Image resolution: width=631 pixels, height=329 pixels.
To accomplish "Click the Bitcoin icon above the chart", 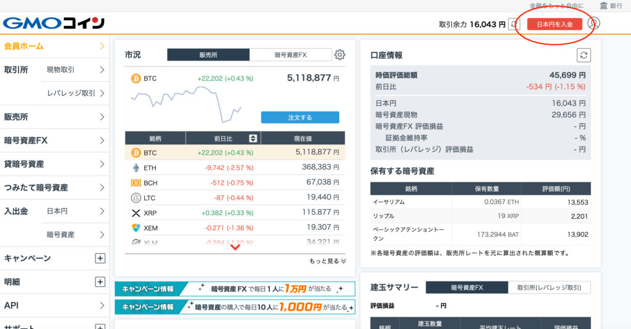I will [x=136, y=78].
